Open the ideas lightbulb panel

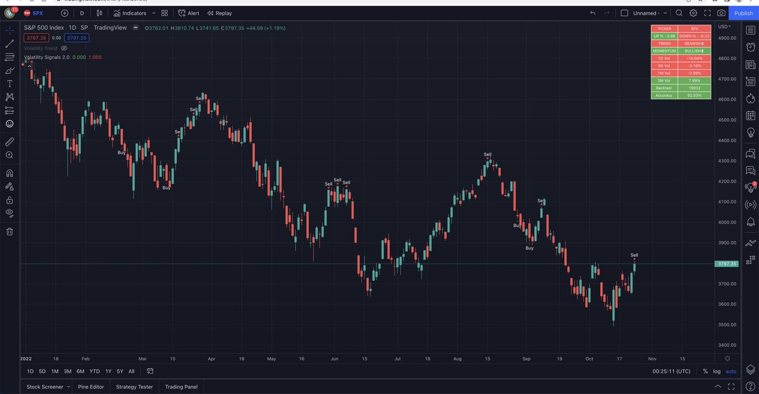click(x=751, y=133)
